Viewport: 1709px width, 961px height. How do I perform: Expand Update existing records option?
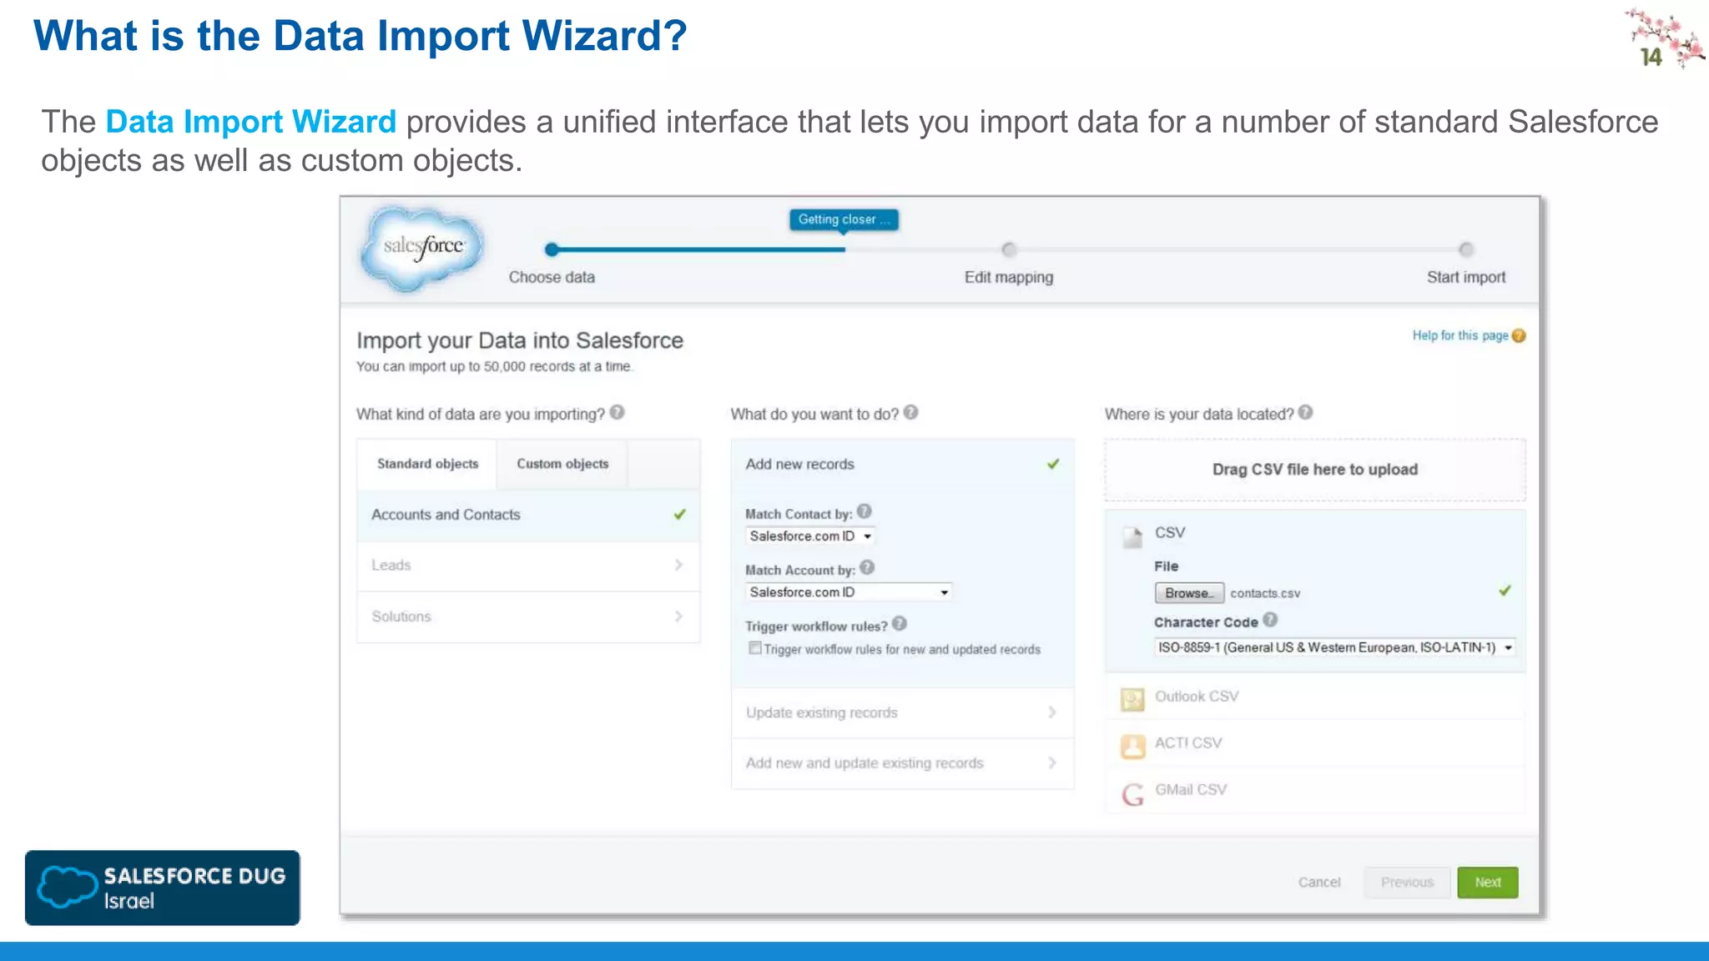point(902,712)
